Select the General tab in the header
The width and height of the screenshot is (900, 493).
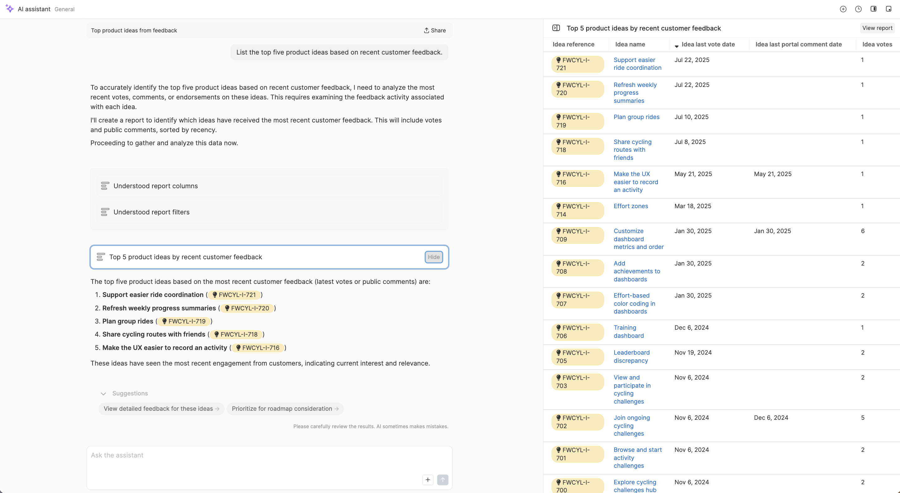coord(64,9)
